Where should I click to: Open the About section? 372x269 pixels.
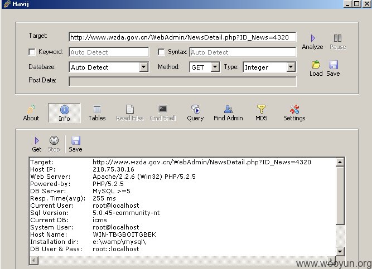pos(31,113)
